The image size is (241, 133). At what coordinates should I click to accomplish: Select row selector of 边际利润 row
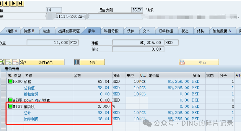(3, 119)
